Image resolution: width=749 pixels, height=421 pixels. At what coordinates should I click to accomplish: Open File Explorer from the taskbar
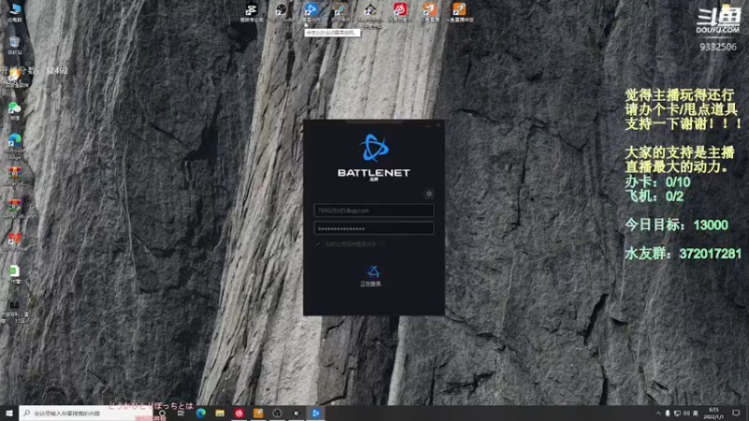(220, 414)
